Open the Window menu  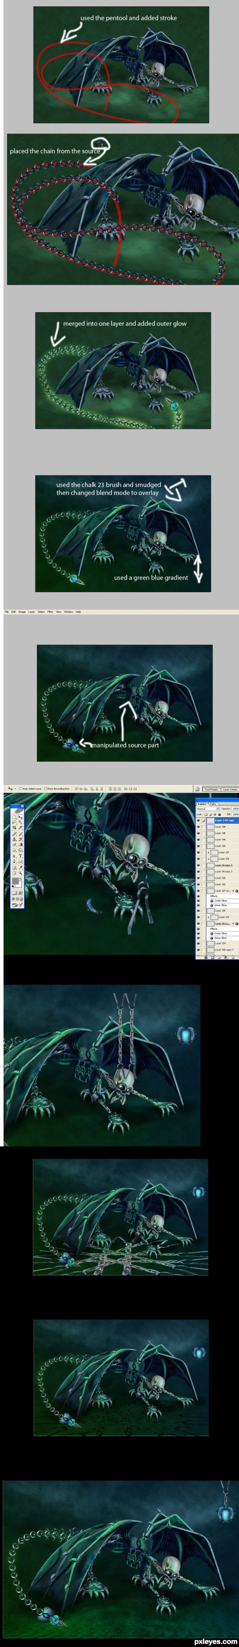click(69, 612)
